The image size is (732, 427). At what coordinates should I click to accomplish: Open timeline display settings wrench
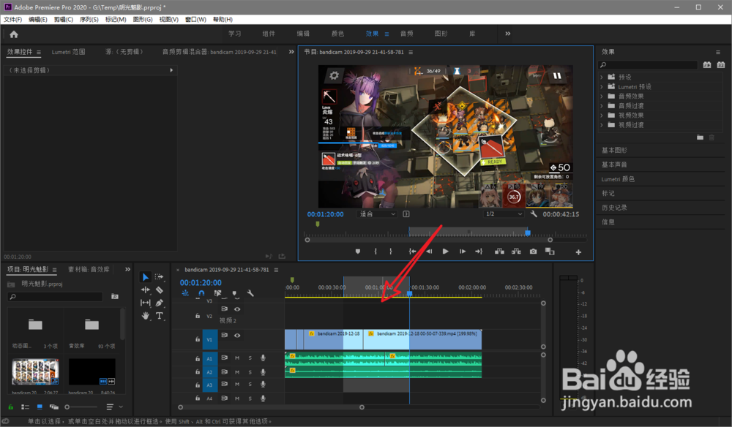click(x=250, y=293)
